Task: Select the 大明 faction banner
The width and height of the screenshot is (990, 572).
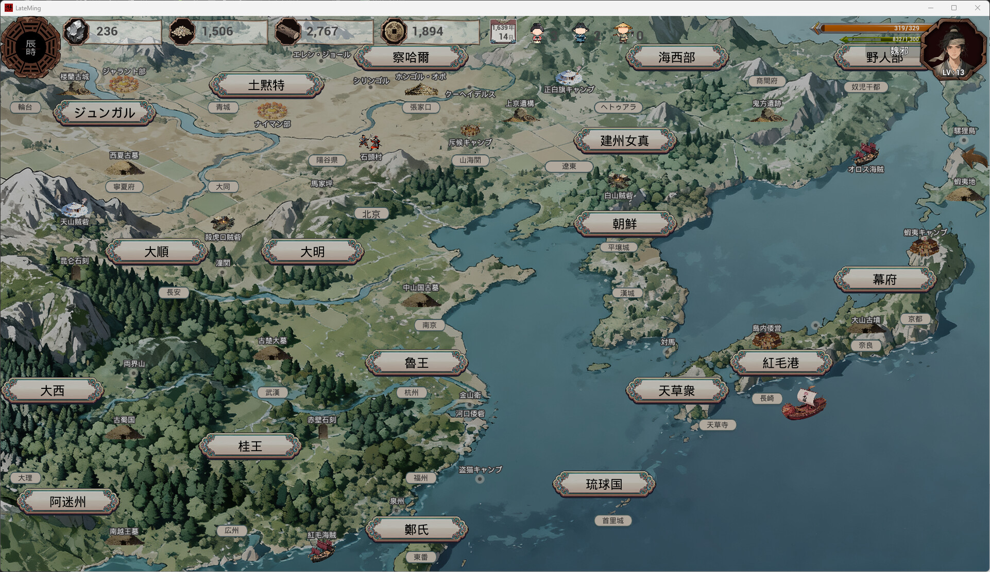Action: pyautogui.click(x=313, y=252)
